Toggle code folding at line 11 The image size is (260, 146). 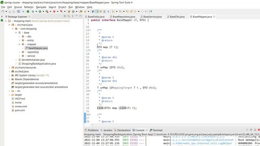(90, 30)
